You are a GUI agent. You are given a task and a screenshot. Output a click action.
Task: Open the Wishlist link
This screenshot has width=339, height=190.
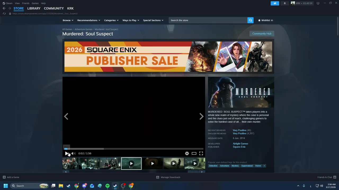coord(266,20)
